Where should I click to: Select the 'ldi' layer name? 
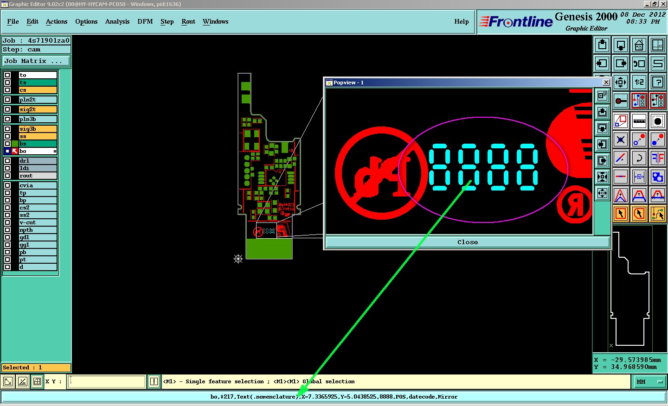[38, 168]
